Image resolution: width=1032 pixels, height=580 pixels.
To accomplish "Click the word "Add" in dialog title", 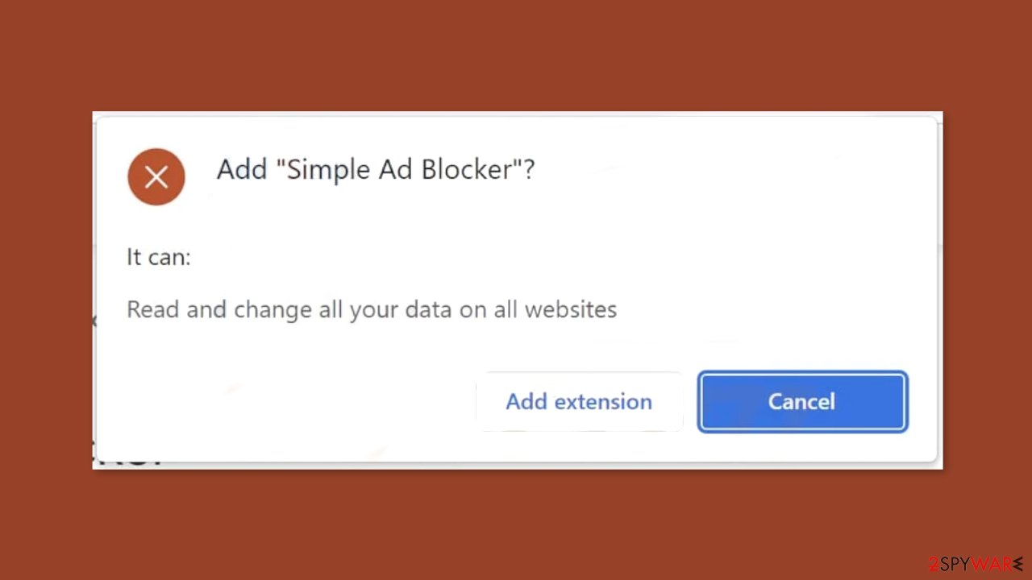I will click(x=242, y=170).
